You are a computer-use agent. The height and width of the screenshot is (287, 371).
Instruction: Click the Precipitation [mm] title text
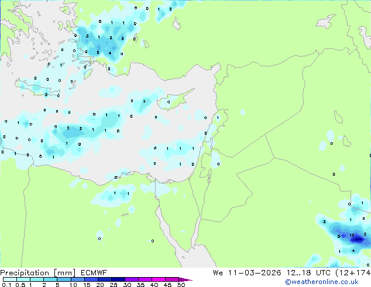coord(38,273)
